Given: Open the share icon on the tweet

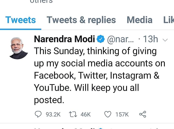Looking at the screenshot, I should pyautogui.click(x=142, y=115).
